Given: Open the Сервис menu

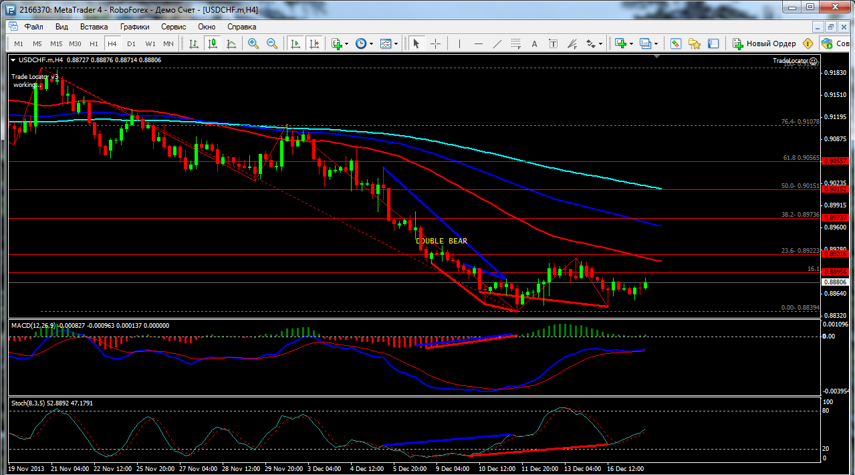Looking at the screenshot, I should pos(174,27).
